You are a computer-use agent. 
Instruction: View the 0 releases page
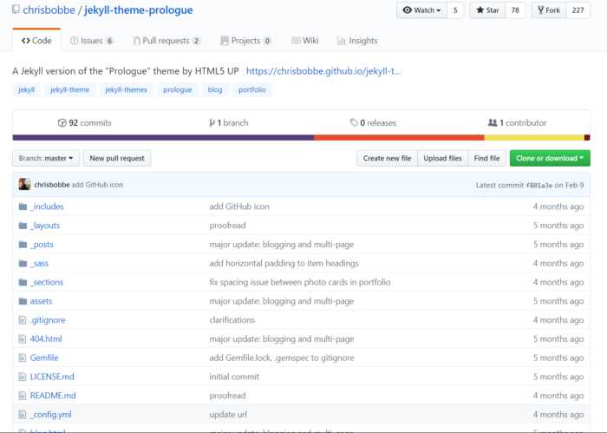[373, 122]
